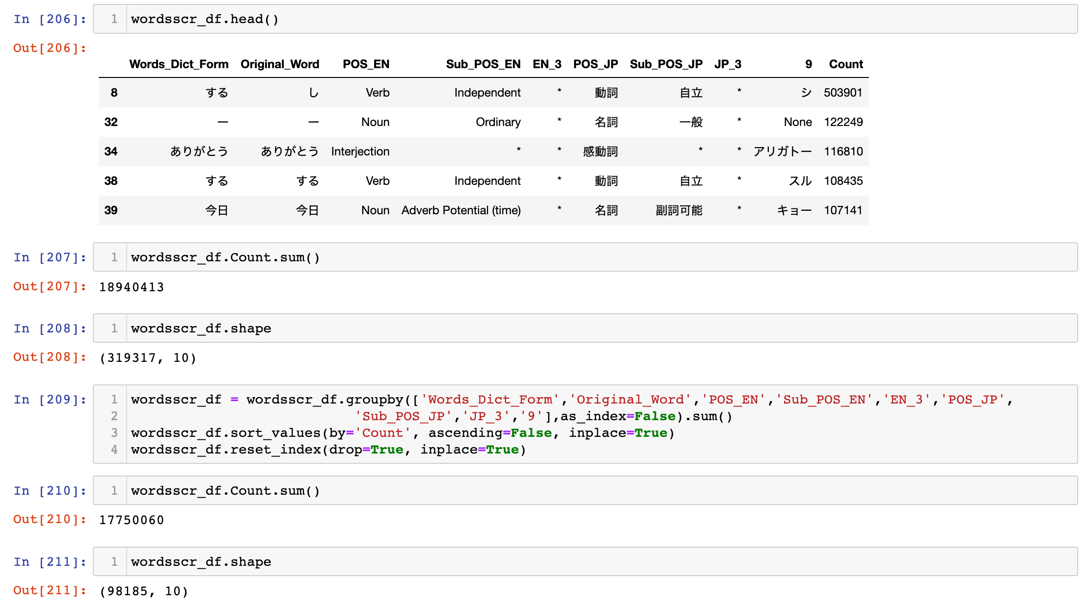The height and width of the screenshot is (606, 1087).
Task: Click the POS_JP column header
Action: tap(596, 64)
